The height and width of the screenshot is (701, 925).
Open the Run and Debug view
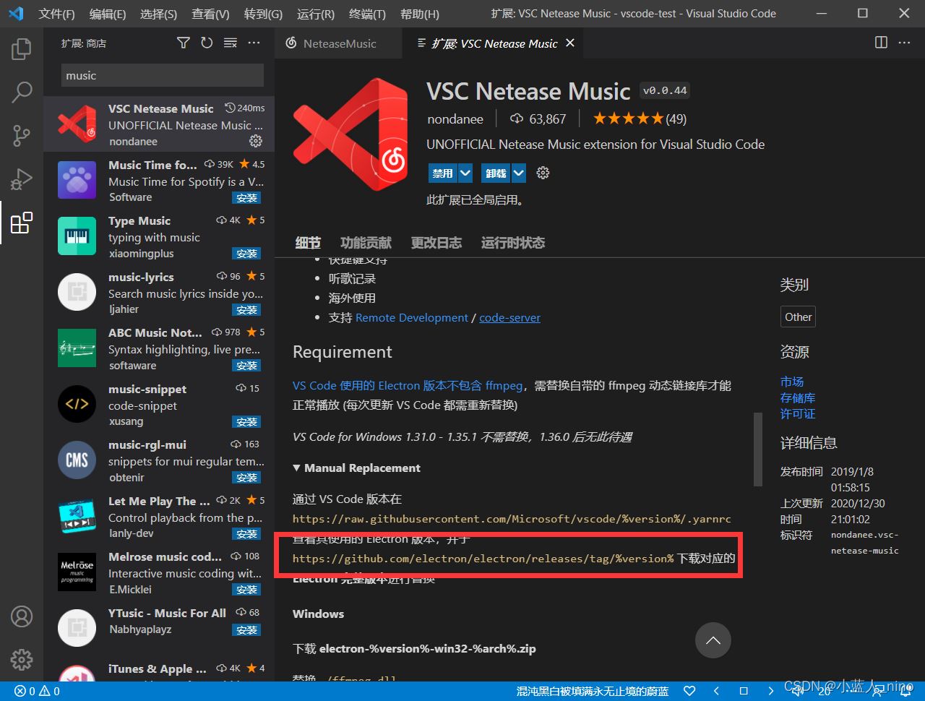[x=22, y=179]
